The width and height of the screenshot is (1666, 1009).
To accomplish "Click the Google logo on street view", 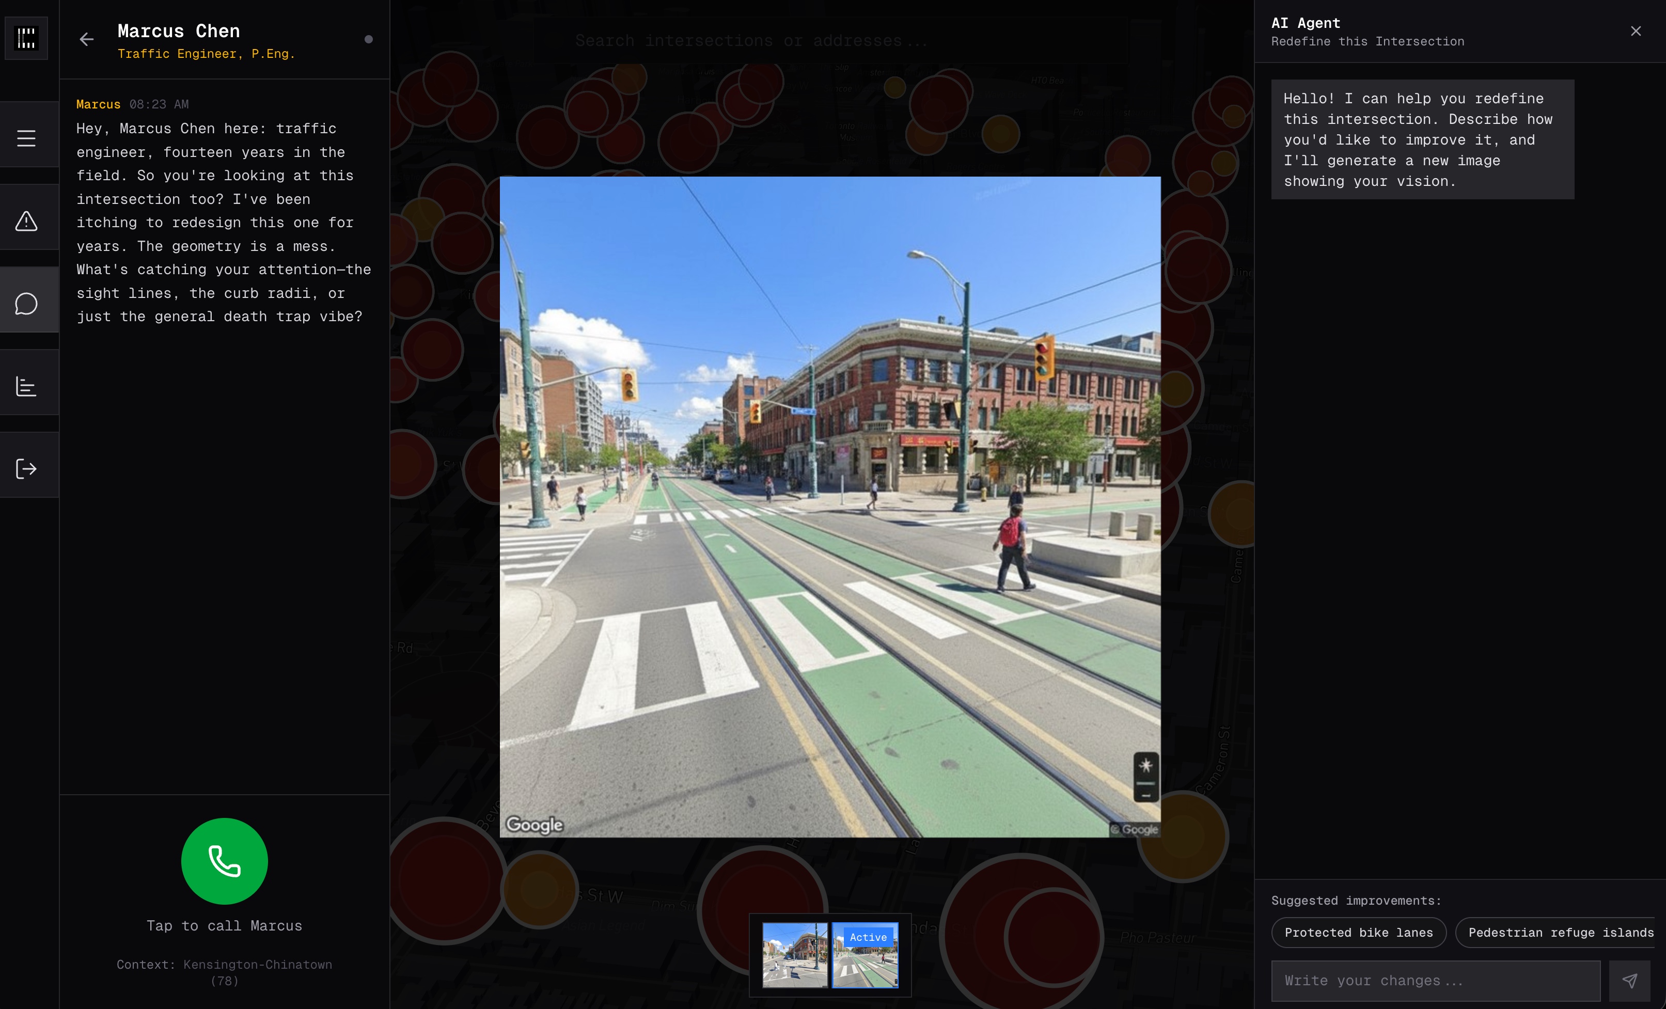I will click(534, 824).
